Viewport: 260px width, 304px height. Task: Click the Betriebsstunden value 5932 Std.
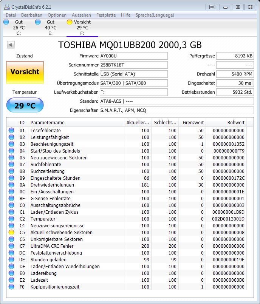point(235,92)
